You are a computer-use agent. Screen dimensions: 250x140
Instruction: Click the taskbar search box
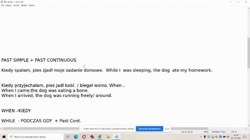[x=36, y=136]
